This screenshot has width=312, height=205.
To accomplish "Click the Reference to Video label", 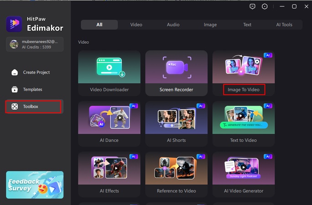I will pyautogui.click(x=176, y=191).
